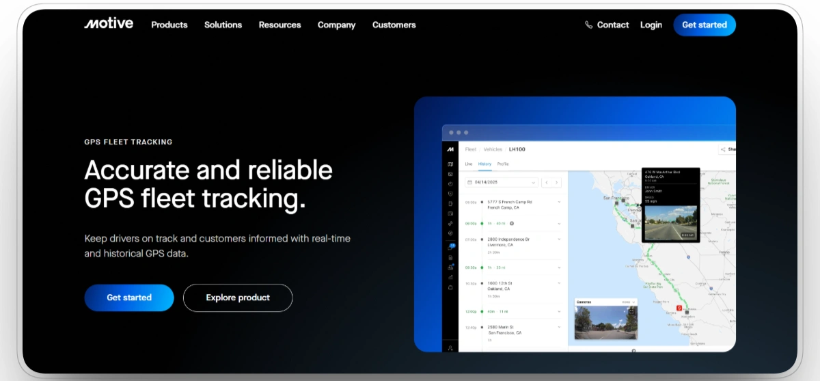Image resolution: width=820 pixels, height=381 pixels.
Task: Click the John Smith driver name
Action: click(653, 191)
